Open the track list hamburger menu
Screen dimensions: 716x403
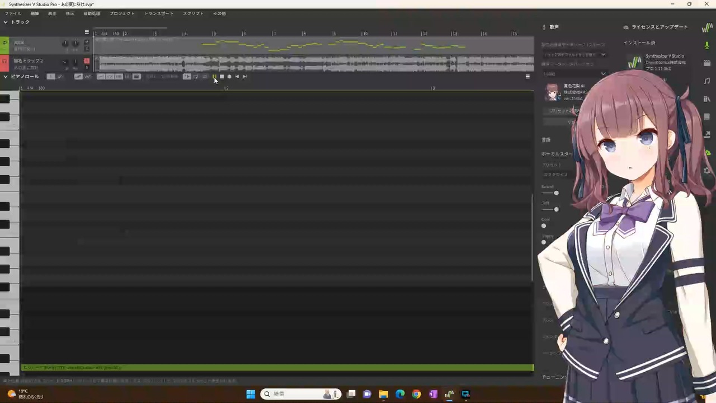click(87, 32)
